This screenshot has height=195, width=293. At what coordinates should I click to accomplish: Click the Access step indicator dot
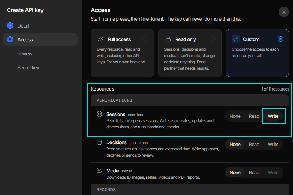10,39
